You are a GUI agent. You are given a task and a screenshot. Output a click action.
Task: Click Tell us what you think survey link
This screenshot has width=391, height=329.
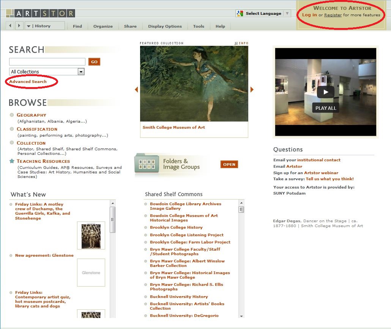(330, 179)
